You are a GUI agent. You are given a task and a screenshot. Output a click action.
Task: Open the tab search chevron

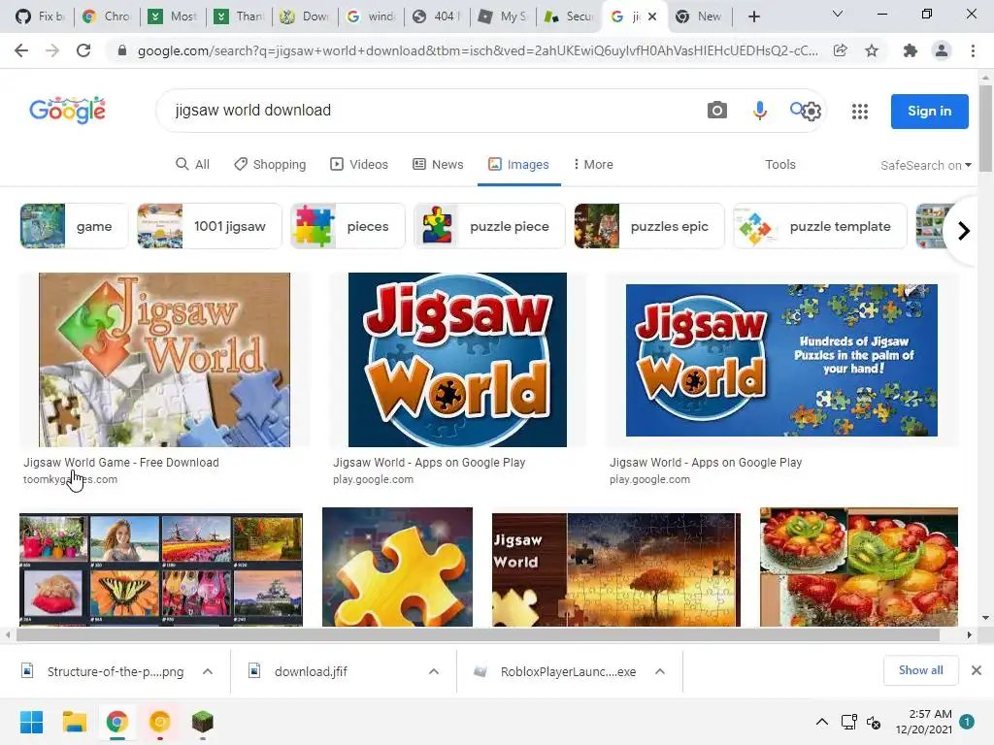[838, 14]
